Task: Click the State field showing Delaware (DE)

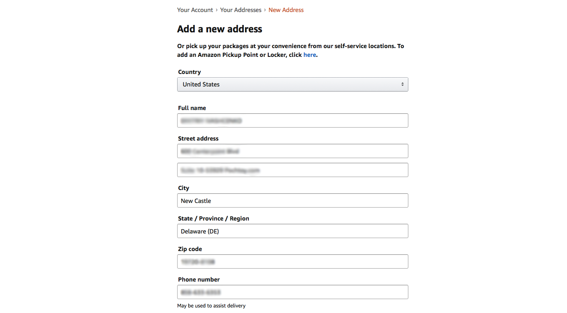Action: click(x=293, y=231)
